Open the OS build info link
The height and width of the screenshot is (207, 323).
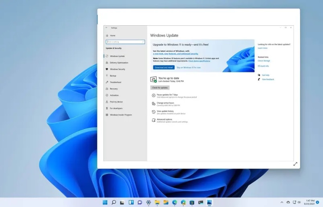click(x=263, y=66)
